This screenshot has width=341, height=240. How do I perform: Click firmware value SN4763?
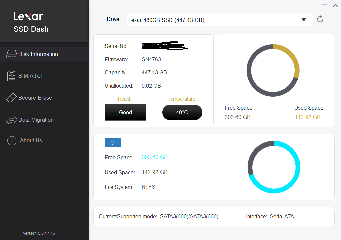click(151, 59)
